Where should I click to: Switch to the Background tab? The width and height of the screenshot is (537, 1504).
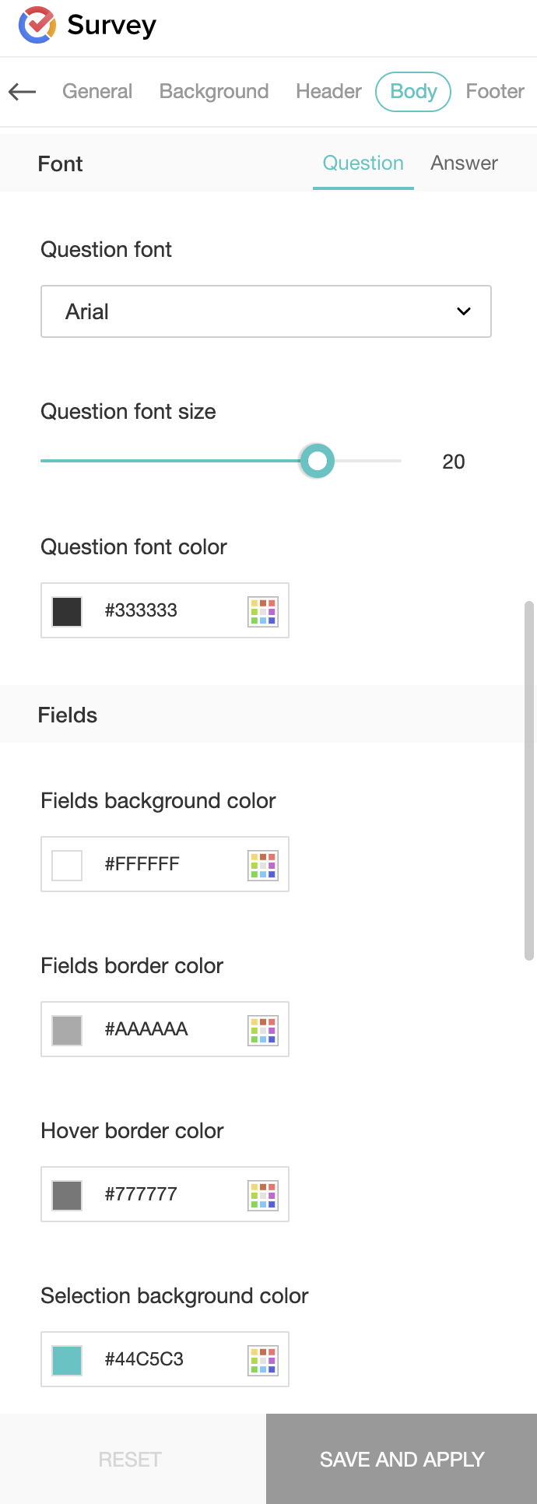pos(214,92)
